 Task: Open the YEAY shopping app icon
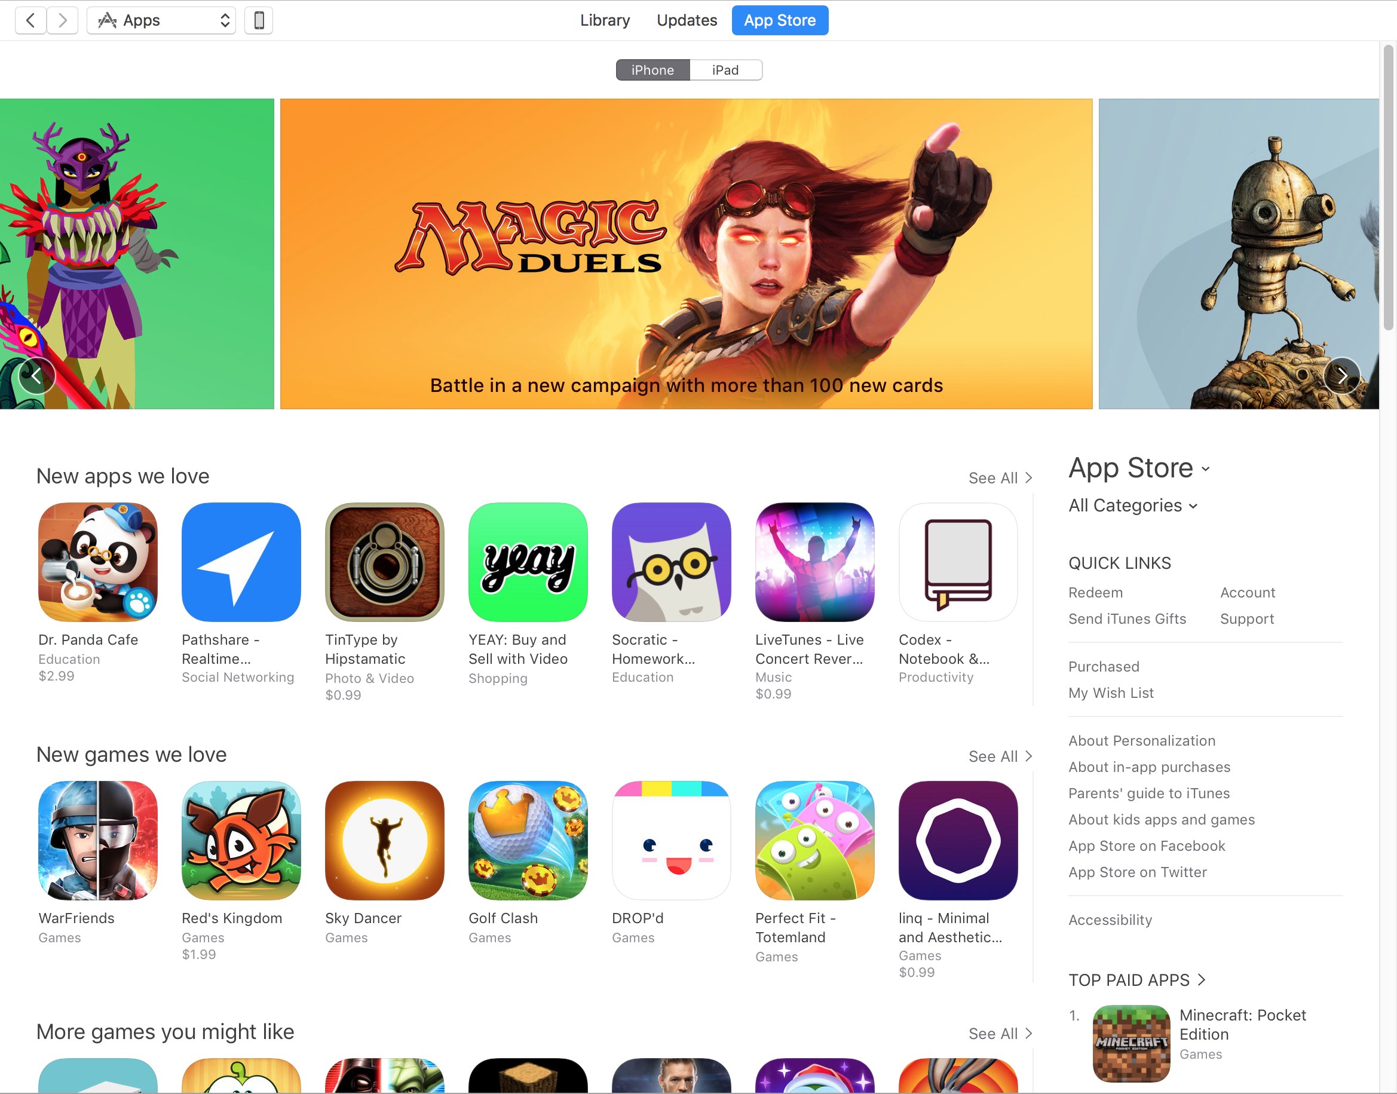click(x=528, y=562)
